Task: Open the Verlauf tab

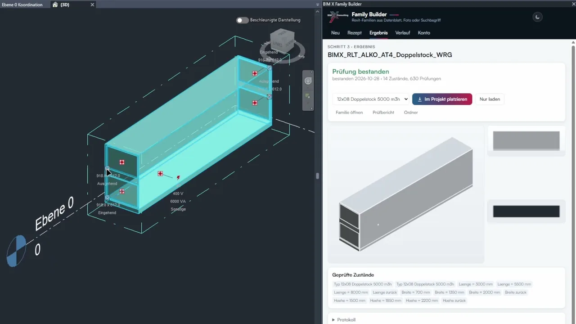Action: coord(402,33)
